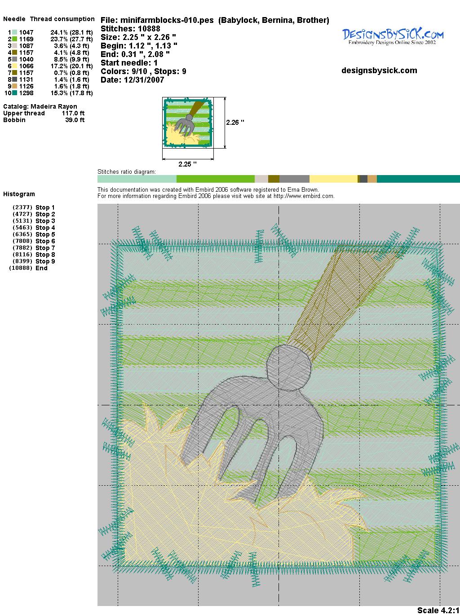Select needle 1 color swatch 1047
This screenshot has width=460, height=615.
15,32
